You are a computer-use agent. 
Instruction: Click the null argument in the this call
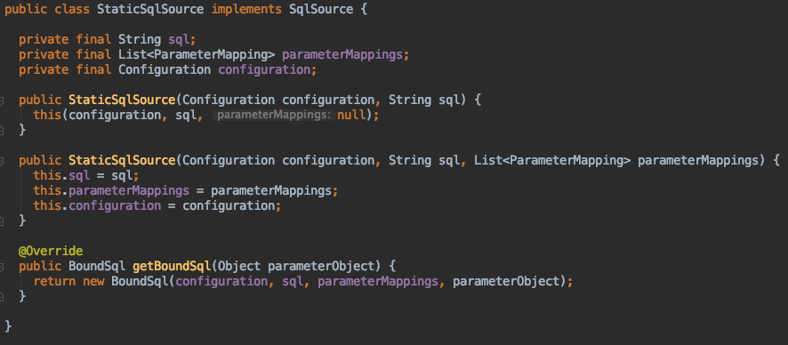pyautogui.click(x=350, y=115)
